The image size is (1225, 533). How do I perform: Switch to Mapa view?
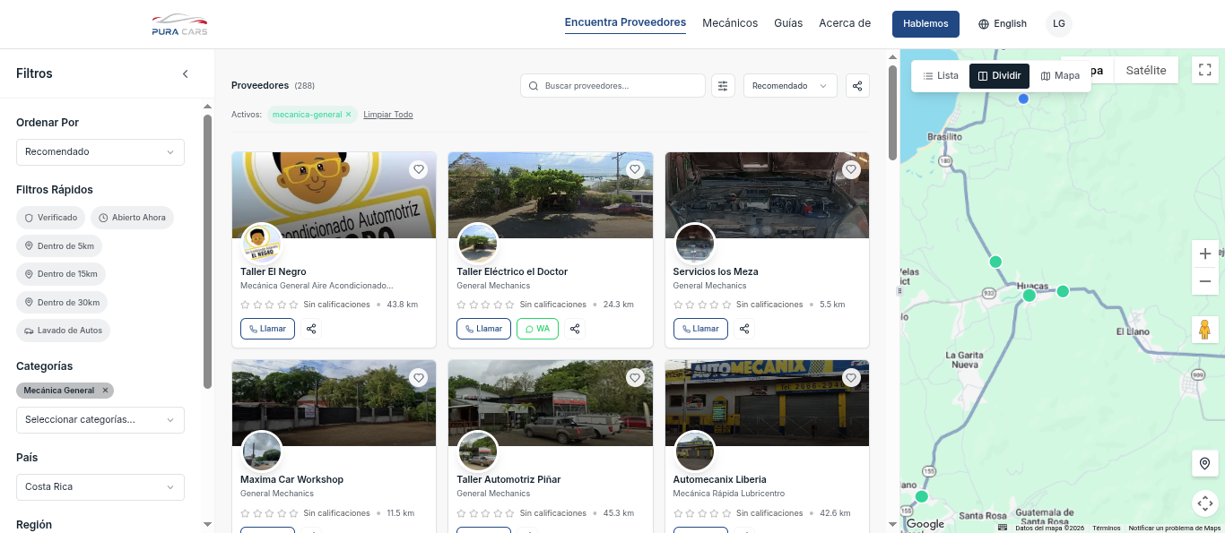[x=1060, y=76]
